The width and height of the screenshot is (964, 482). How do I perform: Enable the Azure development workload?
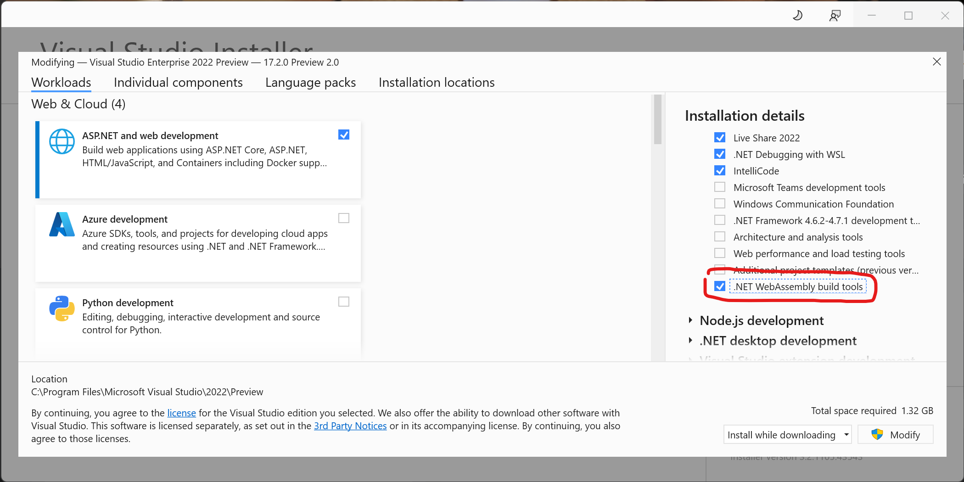point(343,218)
